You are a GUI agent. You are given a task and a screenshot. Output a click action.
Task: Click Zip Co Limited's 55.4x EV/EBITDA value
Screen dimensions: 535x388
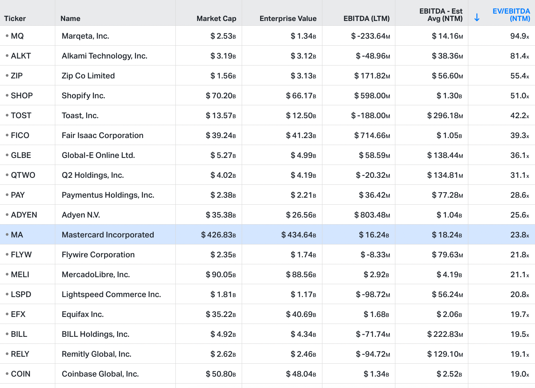click(520, 76)
